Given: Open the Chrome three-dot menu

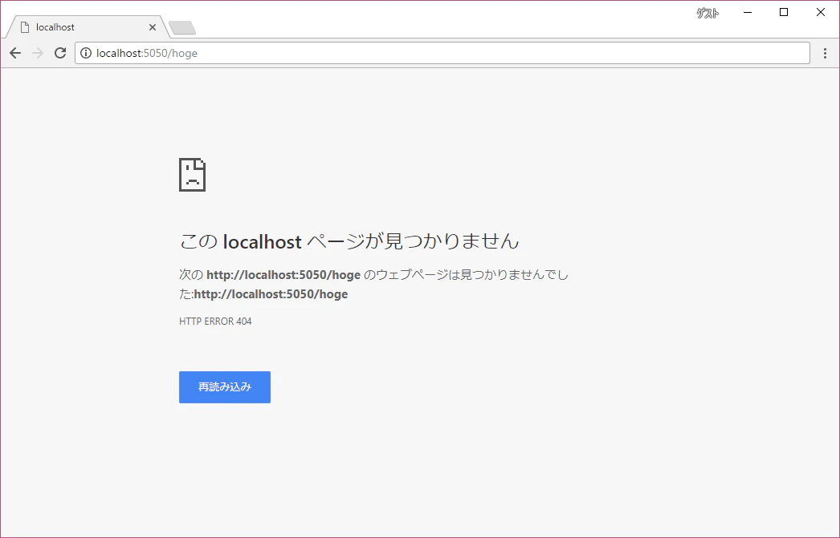Looking at the screenshot, I should tap(825, 53).
